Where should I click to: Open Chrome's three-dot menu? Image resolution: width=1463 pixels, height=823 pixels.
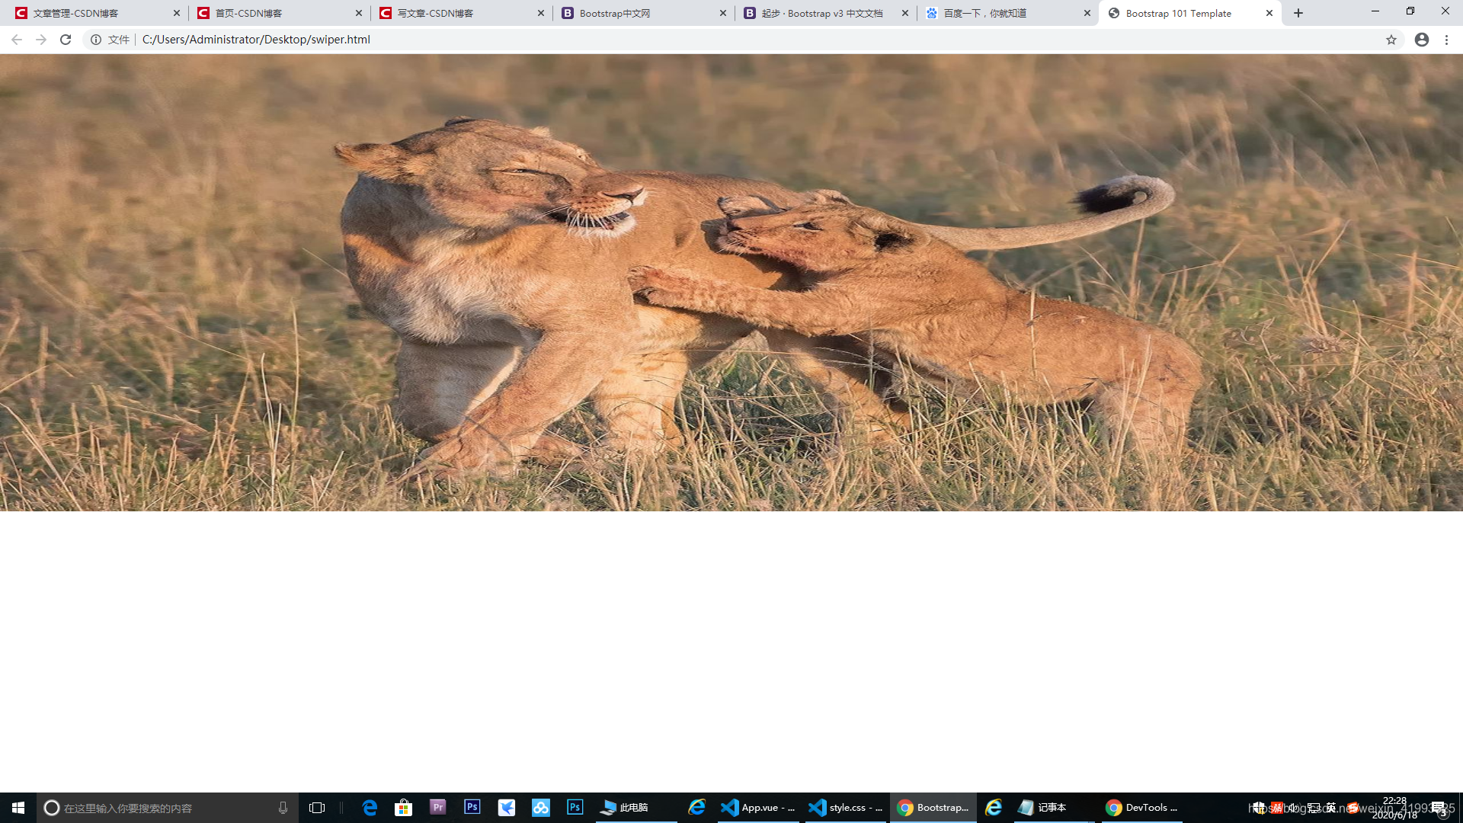pyautogui.click(x=1446, y=40)
